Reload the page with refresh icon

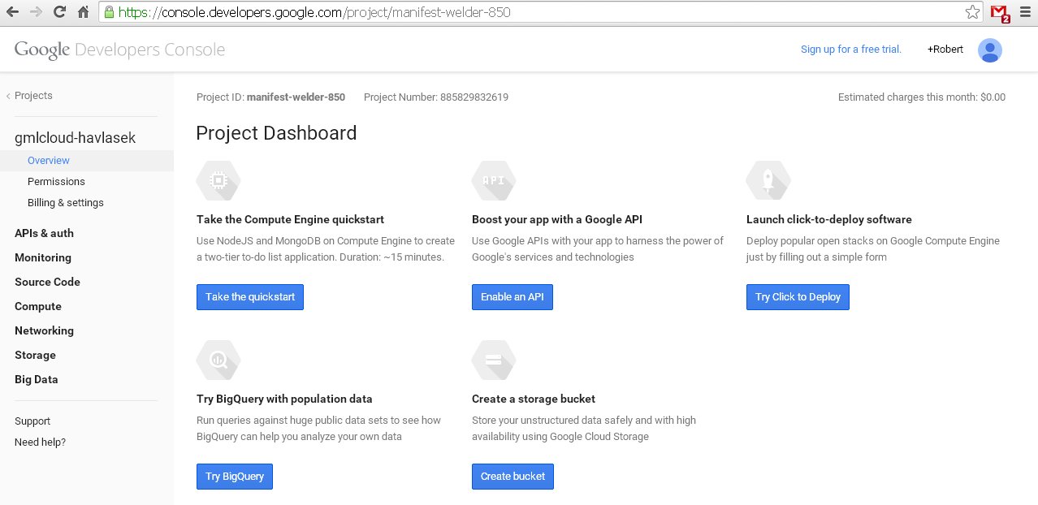point(59,12)
